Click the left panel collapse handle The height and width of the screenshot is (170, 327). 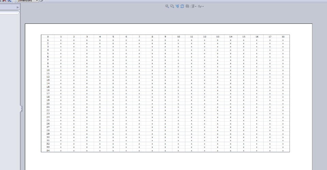point(21,108)
